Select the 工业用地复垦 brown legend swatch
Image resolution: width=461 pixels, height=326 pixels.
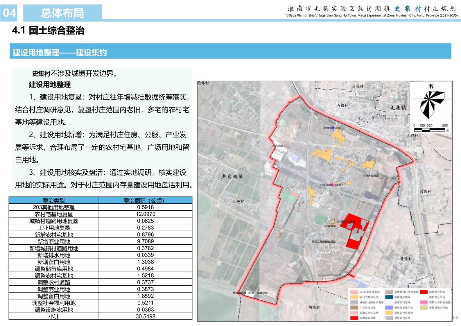coord(354,307)
